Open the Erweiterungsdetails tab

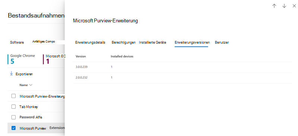pos(90,42)
